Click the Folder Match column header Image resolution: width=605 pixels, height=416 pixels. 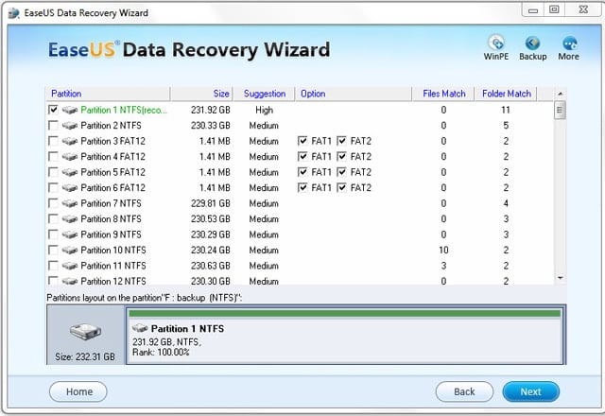click(x=506, y=94)
